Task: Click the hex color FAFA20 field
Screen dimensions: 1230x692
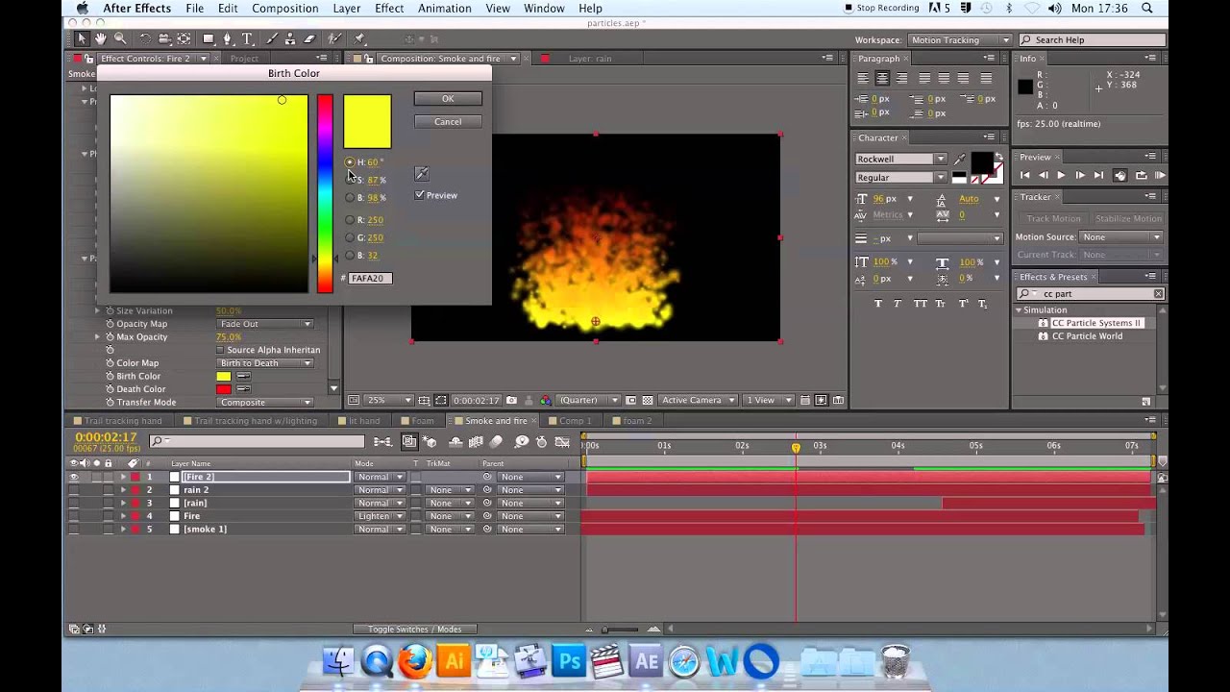Action: [370, 278]
